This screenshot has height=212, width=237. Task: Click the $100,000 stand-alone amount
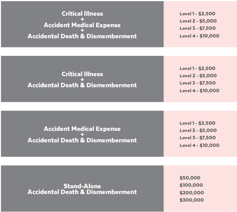coord(191,185)
